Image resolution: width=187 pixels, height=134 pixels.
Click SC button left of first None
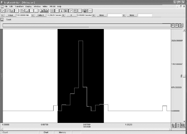pyautogui.click(x=94, y=15)
